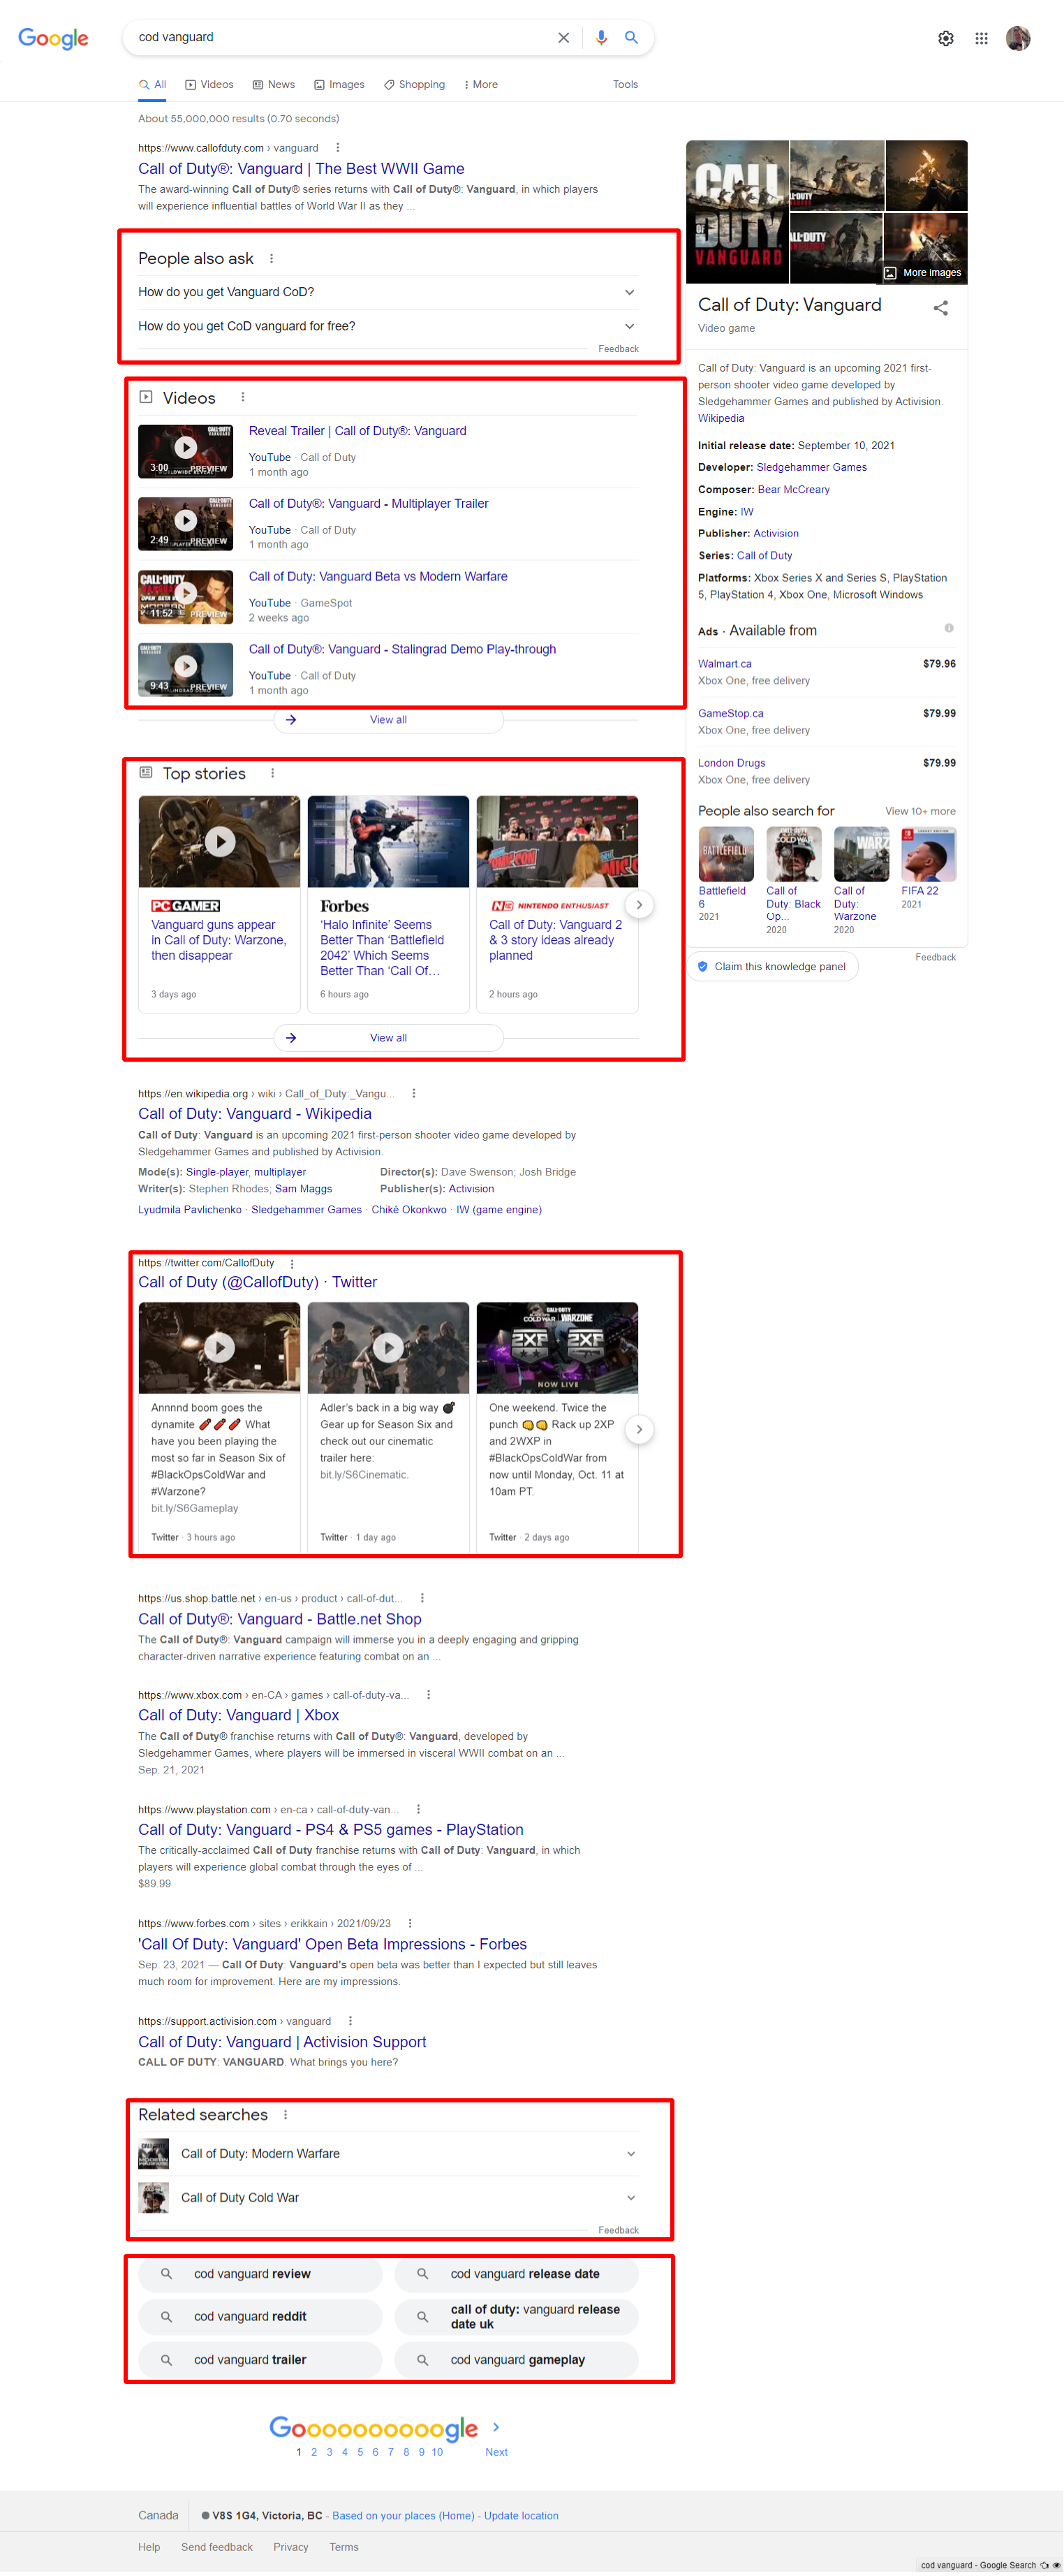Switch to the Images tab
Screen dimensions: 1064x2576
339,85
